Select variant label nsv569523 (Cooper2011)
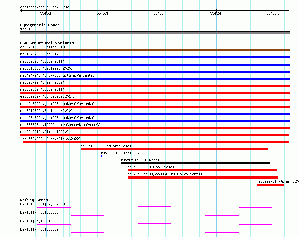 [42, 61]
